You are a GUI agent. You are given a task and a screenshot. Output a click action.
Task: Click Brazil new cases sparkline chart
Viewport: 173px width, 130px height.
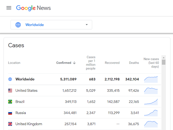tap(151, 102)
